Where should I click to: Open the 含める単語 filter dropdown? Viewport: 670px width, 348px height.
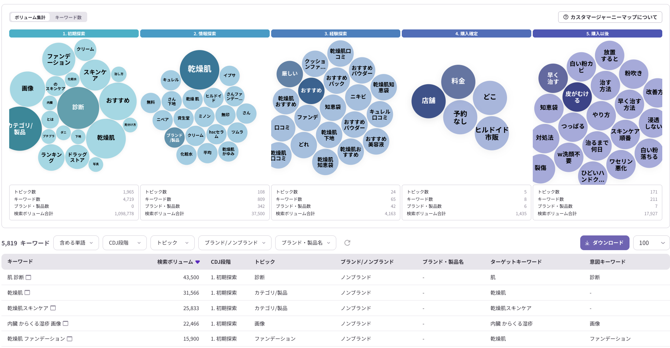(x=76, y=242)
